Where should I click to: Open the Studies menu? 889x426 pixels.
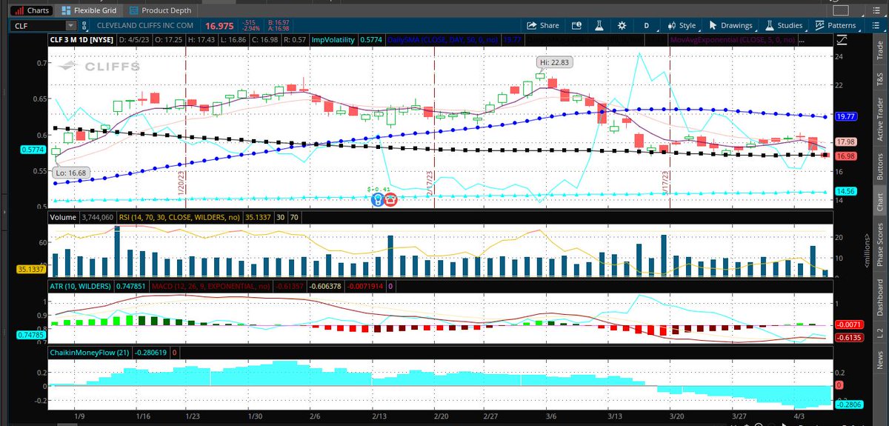coord(785,25)
